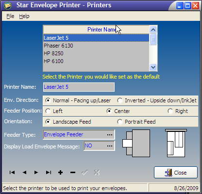Select Normal - Facing up/Laser direction

pyautogui.click(x=78, y=100)
